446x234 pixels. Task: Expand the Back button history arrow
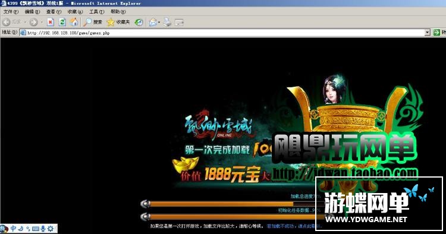[x=25, y=22]
